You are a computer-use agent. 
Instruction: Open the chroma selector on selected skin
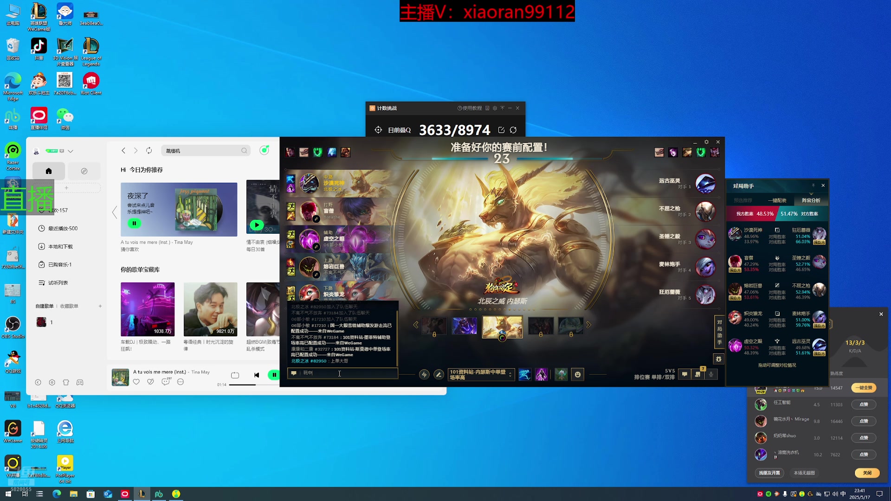[502, 338]
